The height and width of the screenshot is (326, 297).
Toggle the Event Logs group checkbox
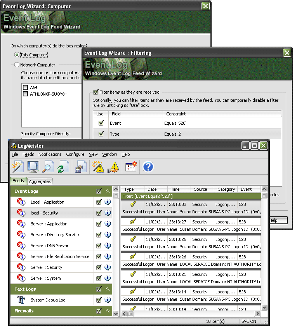point(99,191)
